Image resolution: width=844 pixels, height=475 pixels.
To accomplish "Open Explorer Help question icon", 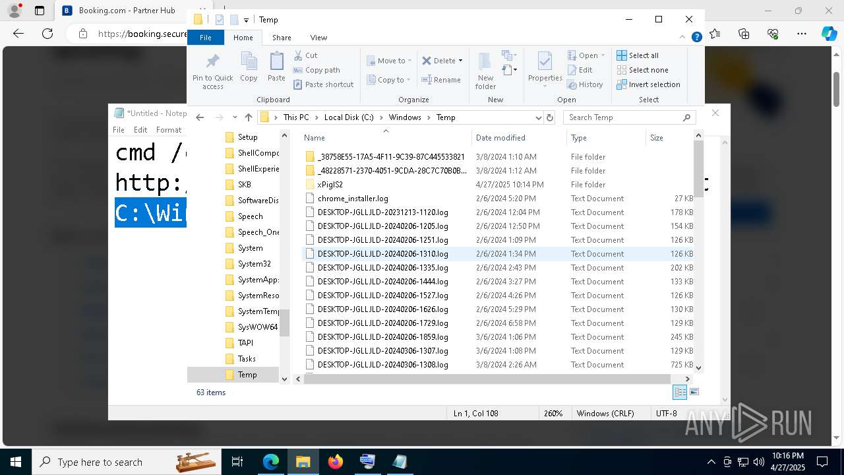I will pos(696,38).
